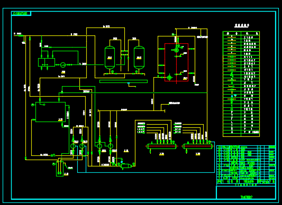Click the gauge circle beneath the right pressure vessel
Screen dimensions: 282x205
137,72
